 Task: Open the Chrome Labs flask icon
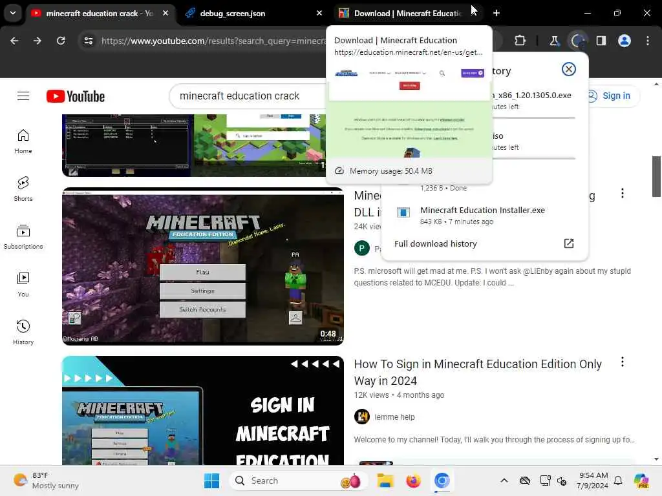[554, 41]
